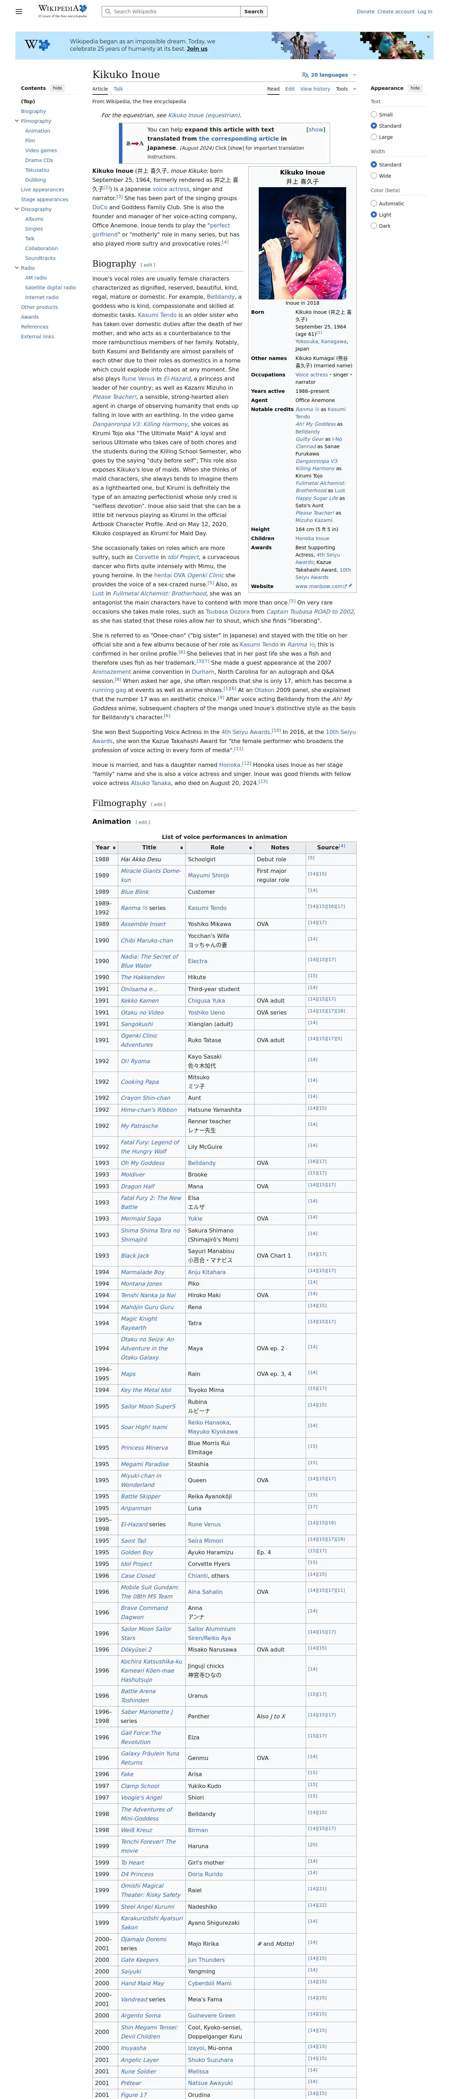Open the main menu hamburger icon

(19, 12)
